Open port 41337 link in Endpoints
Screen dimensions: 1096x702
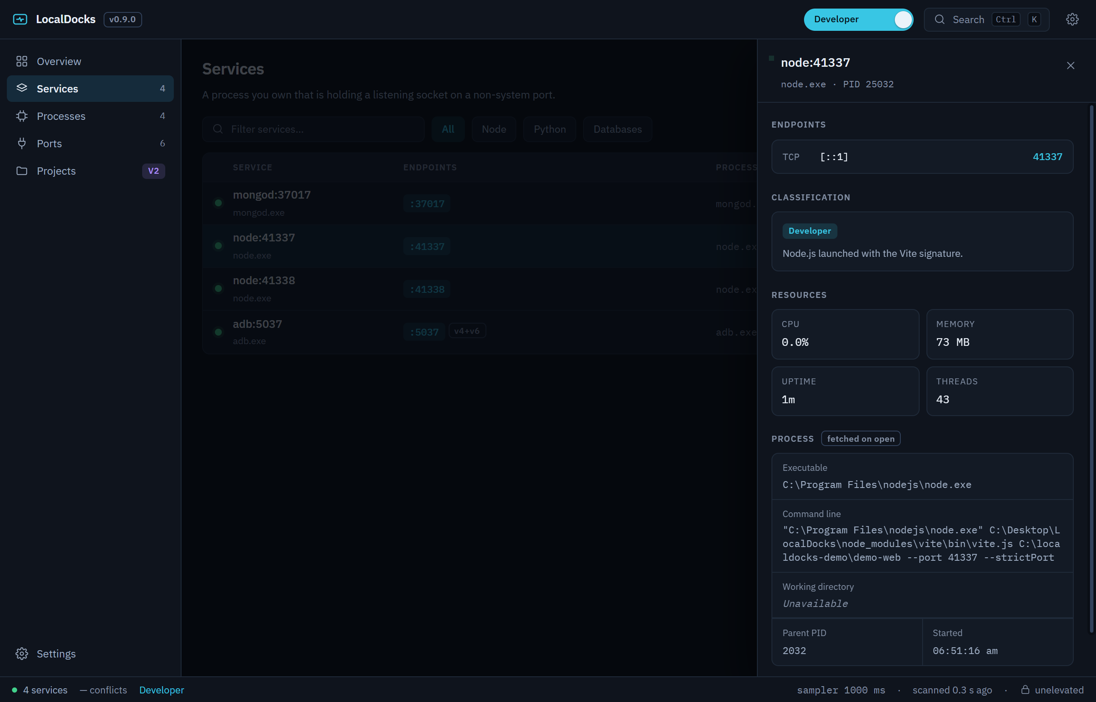click(x=1047, y=157)
